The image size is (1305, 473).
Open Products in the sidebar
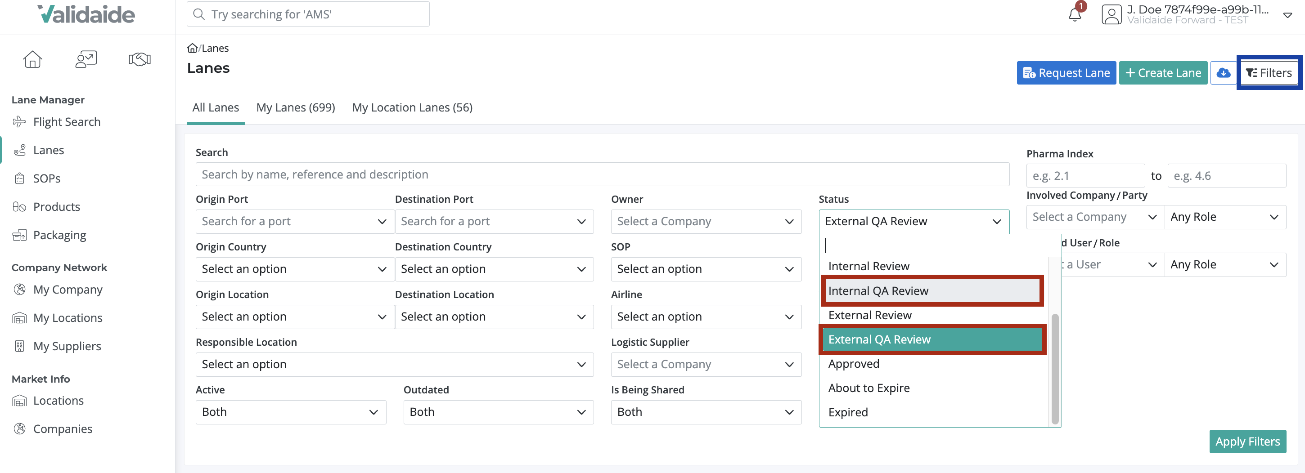click(x=56, y=207)
